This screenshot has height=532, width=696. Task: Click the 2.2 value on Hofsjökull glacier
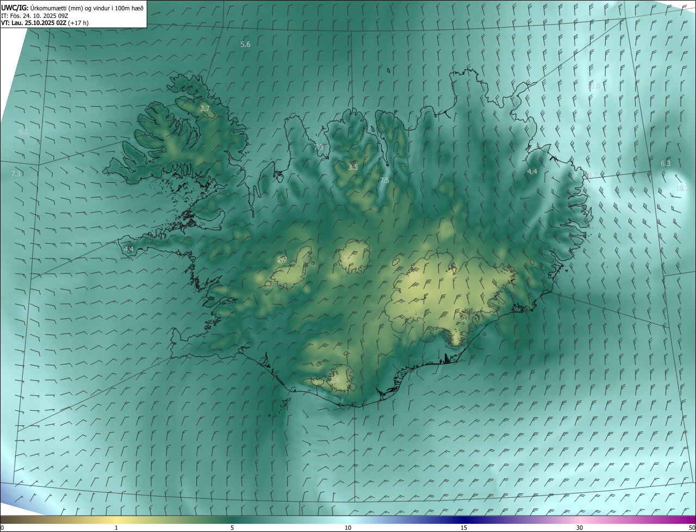347,258
